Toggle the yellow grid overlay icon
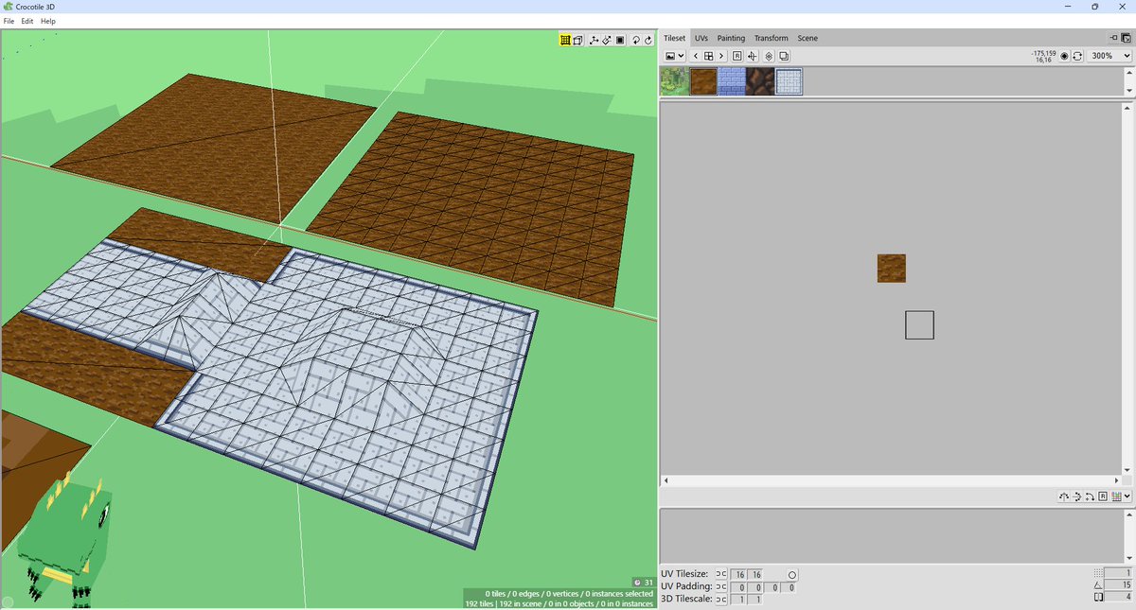This screenshot has width=1136, height=610. click(x=565, y=39)
